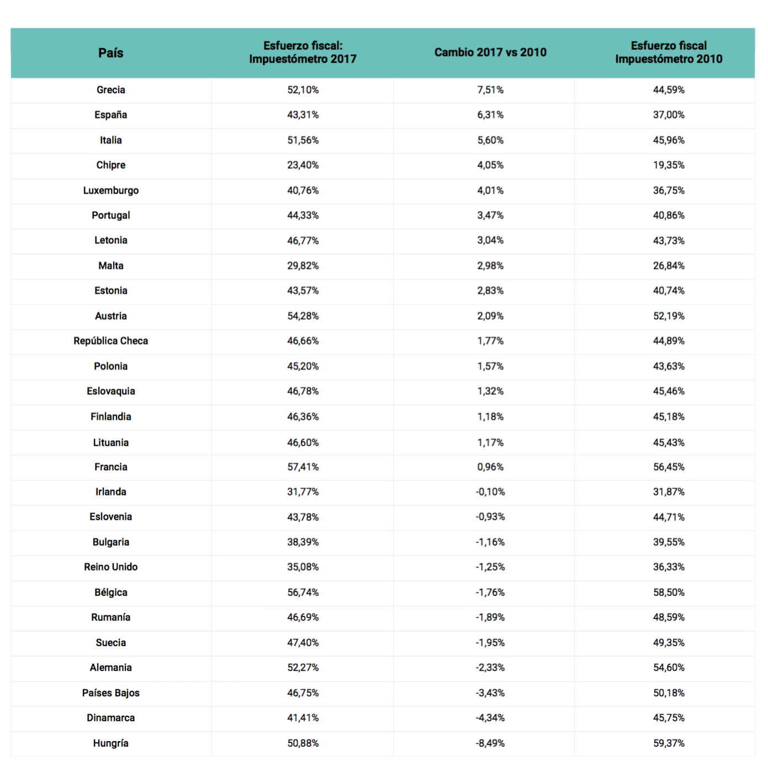Screen dimensions: 768x776
Task: Click Irlanda's change value -0,10%
Action: [490, 492]
